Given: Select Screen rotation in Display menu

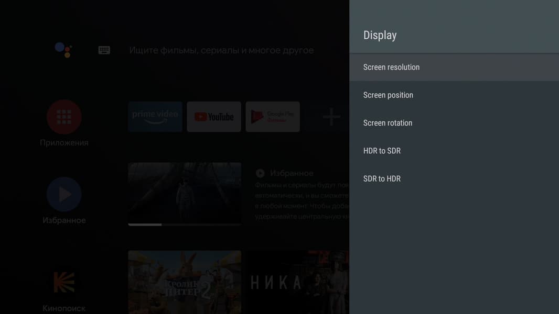Looking at the screenshot, I should tap(454, 123).
